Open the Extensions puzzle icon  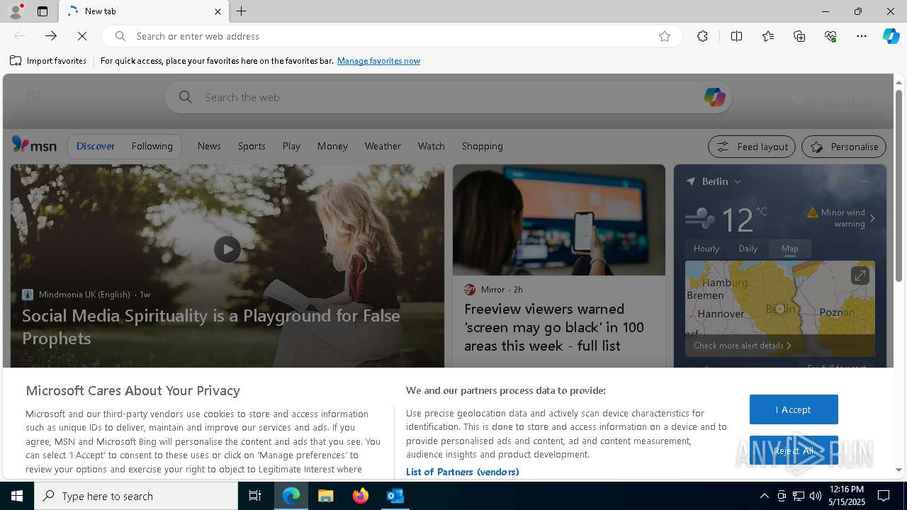(x=702, y=36)
